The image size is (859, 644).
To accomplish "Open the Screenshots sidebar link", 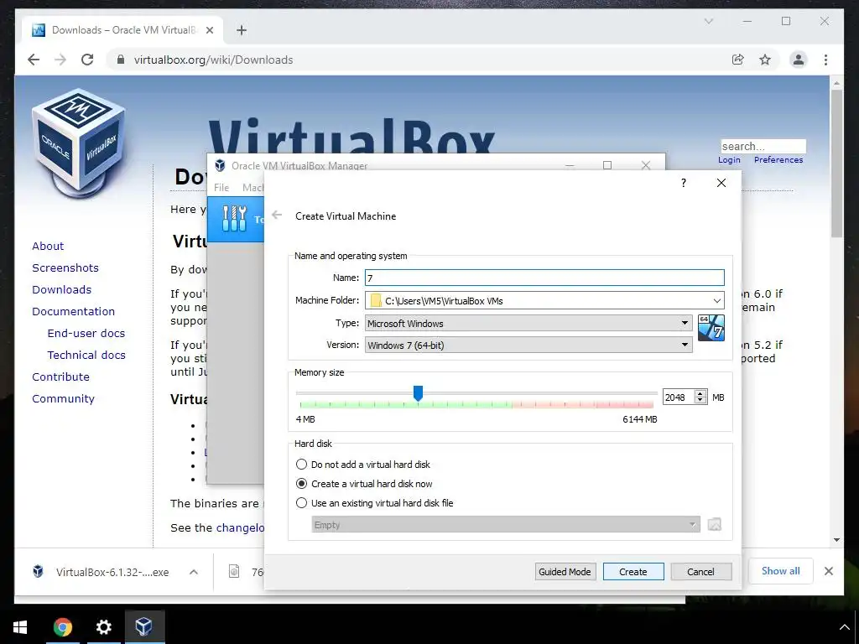I will click(65, 267).
